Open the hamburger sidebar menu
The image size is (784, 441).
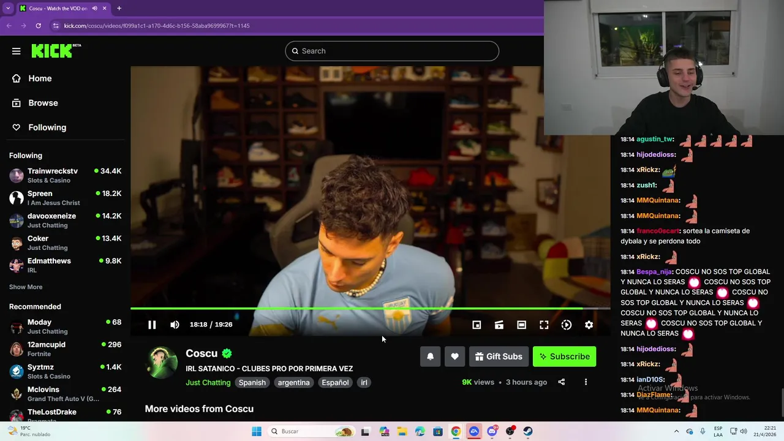pos(17,51)
